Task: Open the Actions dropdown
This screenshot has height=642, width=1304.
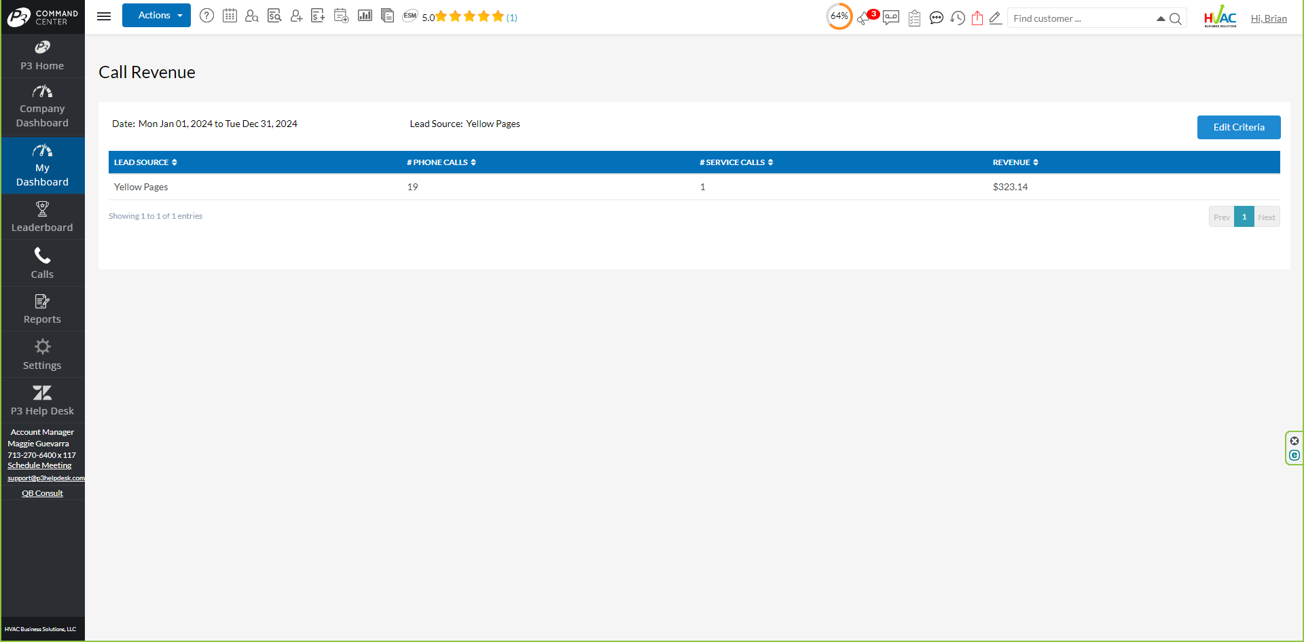Action: tap(156, 16)
